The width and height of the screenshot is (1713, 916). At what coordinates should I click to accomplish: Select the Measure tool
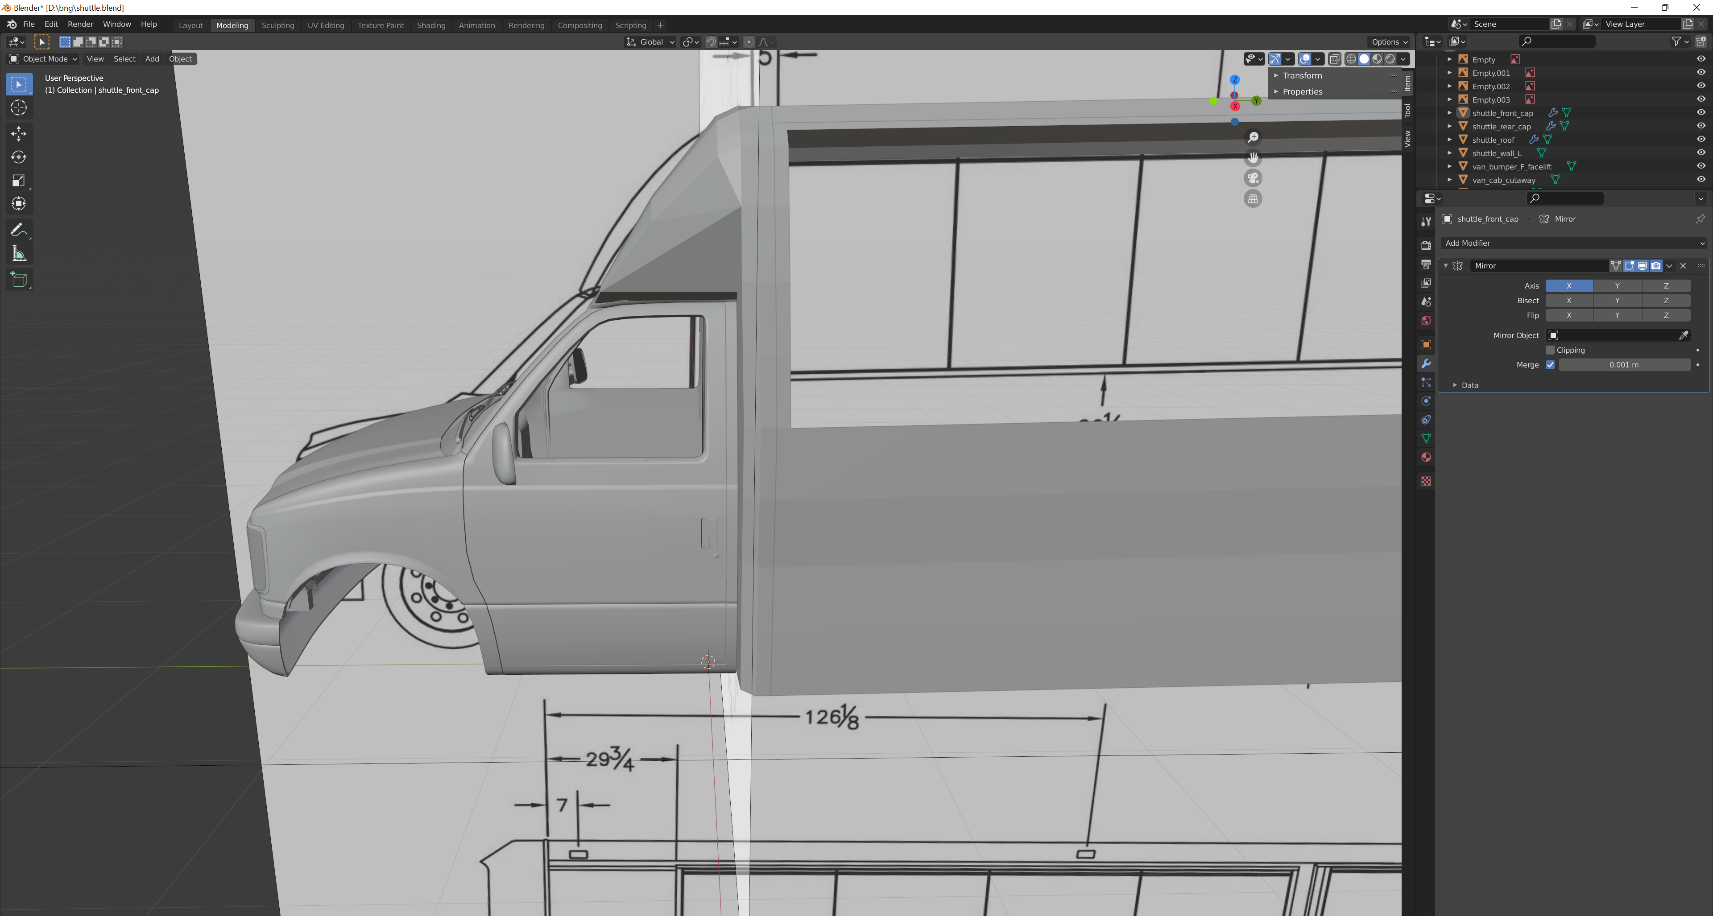coord(19,254)
